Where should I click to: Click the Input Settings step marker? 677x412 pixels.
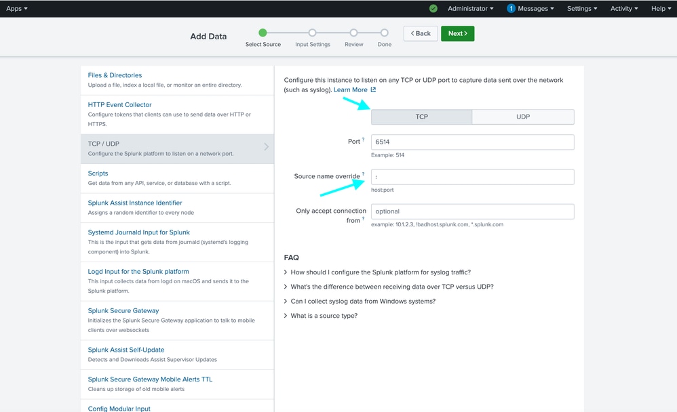click(x=312, y=33)
